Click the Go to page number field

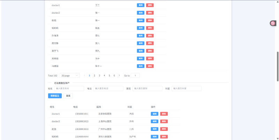(x=135, y=75)
